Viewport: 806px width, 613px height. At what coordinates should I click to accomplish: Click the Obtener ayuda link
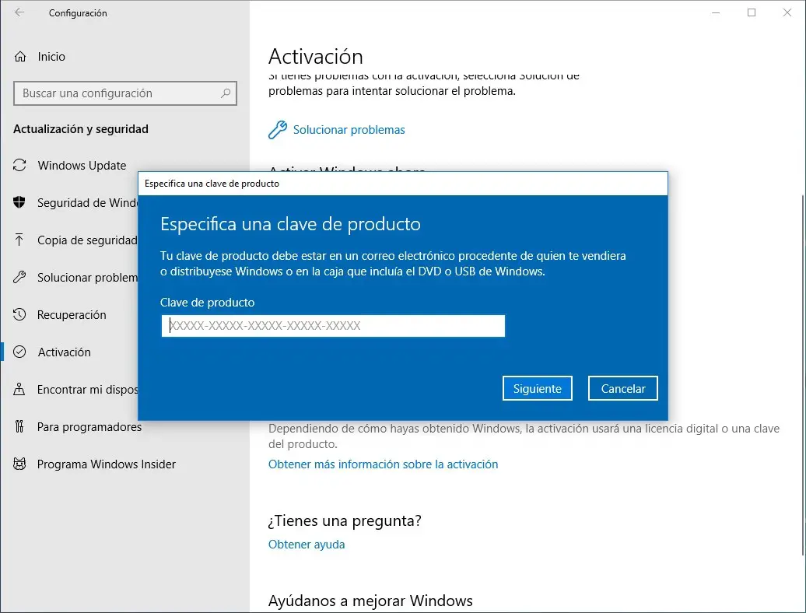point(307,544)
